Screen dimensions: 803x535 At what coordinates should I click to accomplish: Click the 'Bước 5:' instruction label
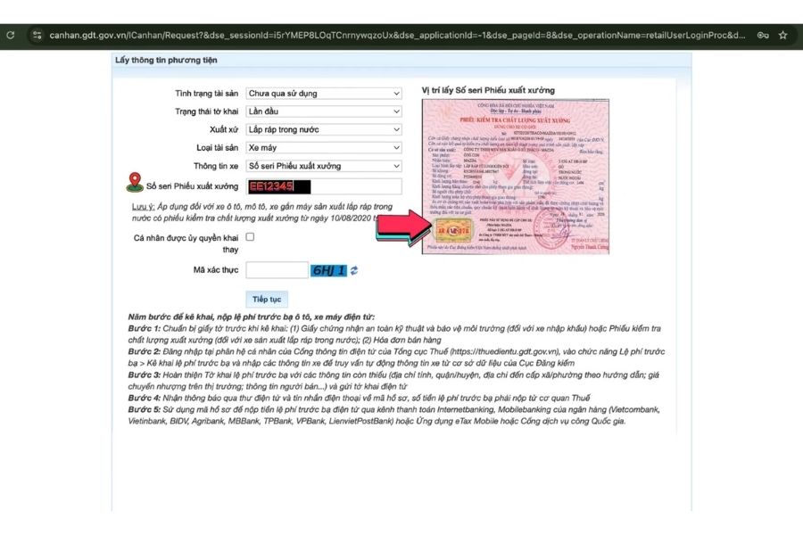click(x=145, y=409)
